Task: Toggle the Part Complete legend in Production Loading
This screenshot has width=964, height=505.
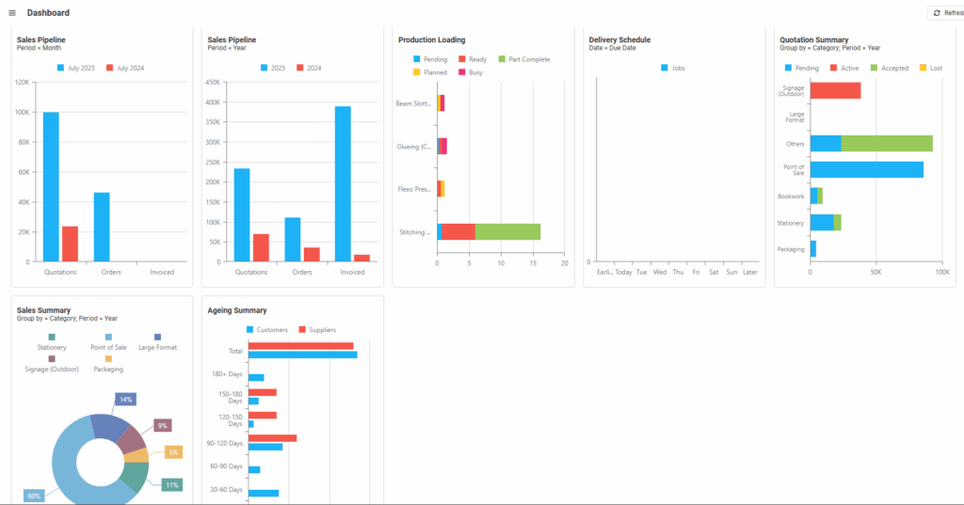Action: click(x=523, y=59)
